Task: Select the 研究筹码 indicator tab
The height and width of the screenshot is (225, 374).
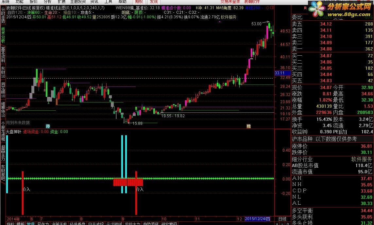Action: [169, 224]
